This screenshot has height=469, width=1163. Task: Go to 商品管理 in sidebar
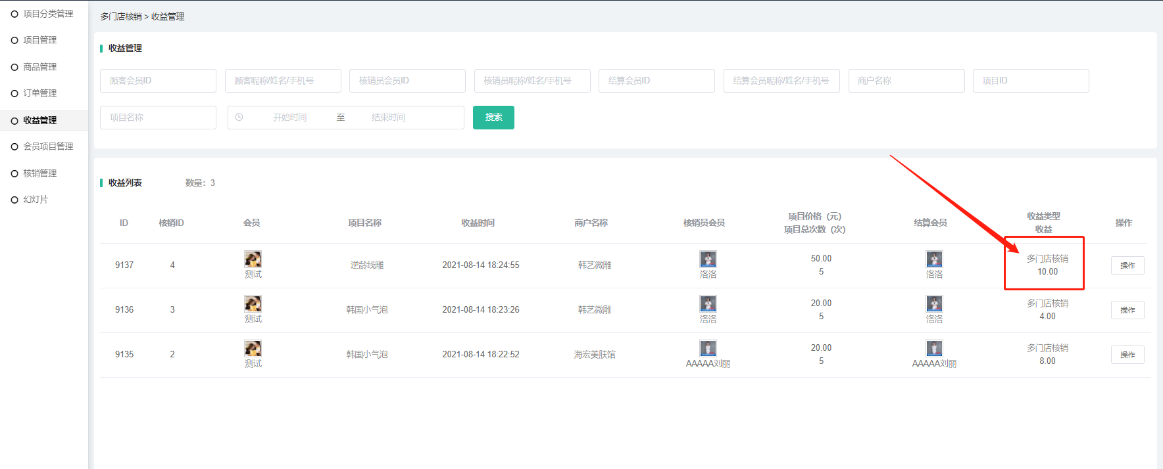39,67
